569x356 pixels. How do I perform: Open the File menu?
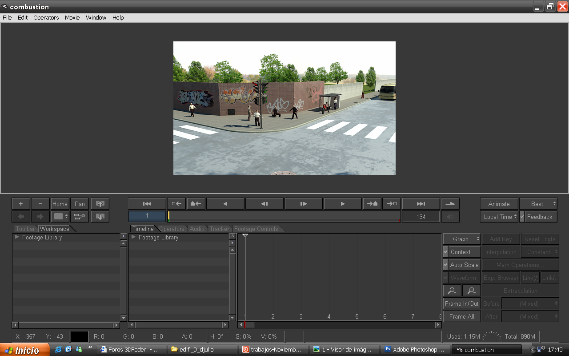(x=7, y=18)
